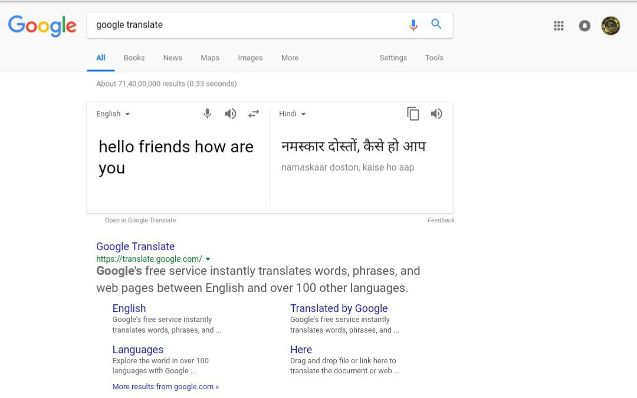This screenshot has width=637, height=398.
Task: Open the English sitelink
Action: point(129,308)
